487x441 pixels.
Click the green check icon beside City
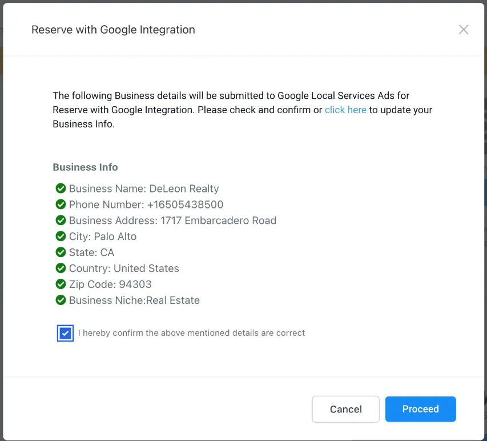61,236
